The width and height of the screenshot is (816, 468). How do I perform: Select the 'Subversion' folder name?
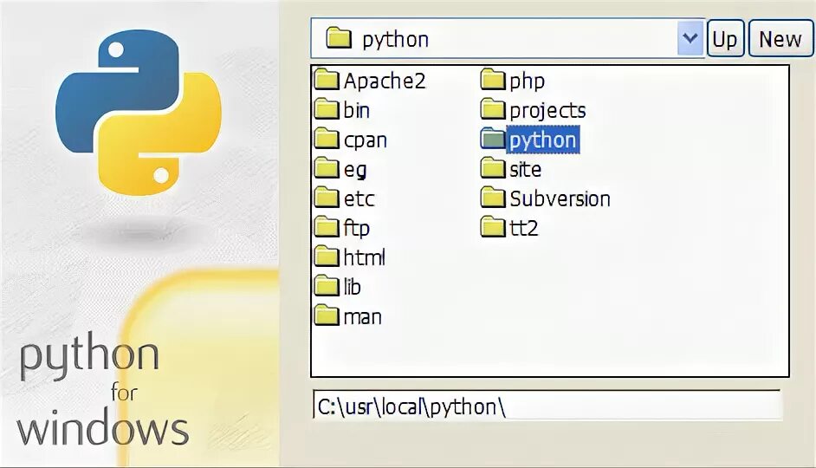click(560, 198)
